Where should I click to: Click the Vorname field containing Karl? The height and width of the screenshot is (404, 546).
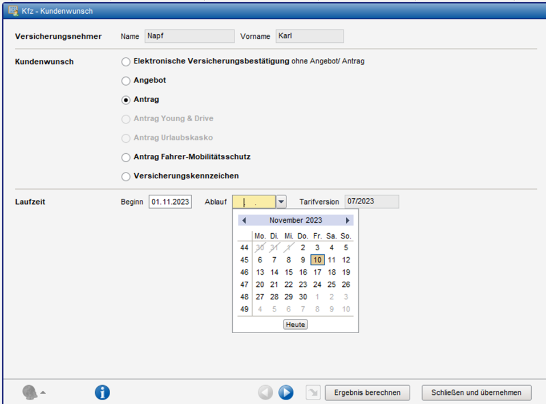coord(310,36)
